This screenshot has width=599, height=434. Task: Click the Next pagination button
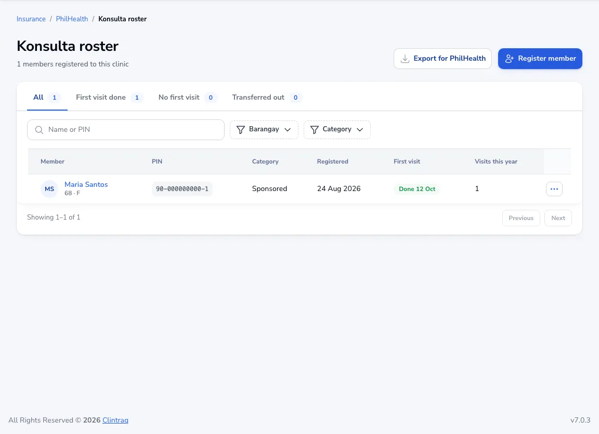558,218
